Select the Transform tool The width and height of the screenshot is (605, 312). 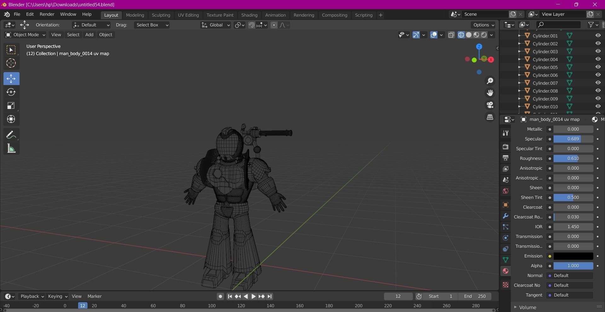pyautogui.click(x=11, y=119)
